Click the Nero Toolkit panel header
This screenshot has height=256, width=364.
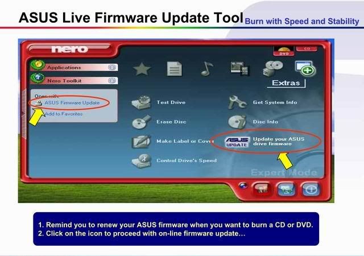tap(74, 81)
